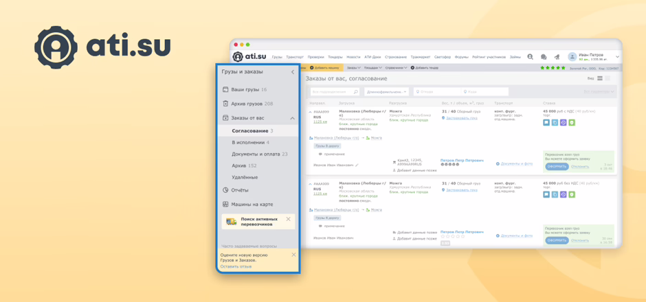Click the green shield icon in first order

(x=572, y=123)
